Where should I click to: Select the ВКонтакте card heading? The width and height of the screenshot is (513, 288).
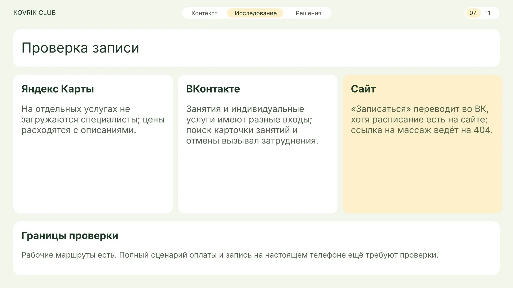(x=213, y=89)
